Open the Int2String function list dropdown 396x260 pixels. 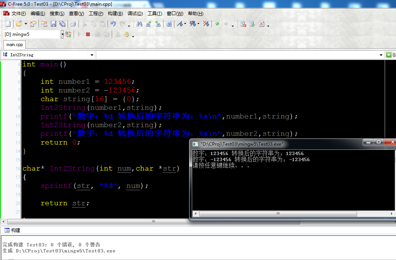[92, 55]
